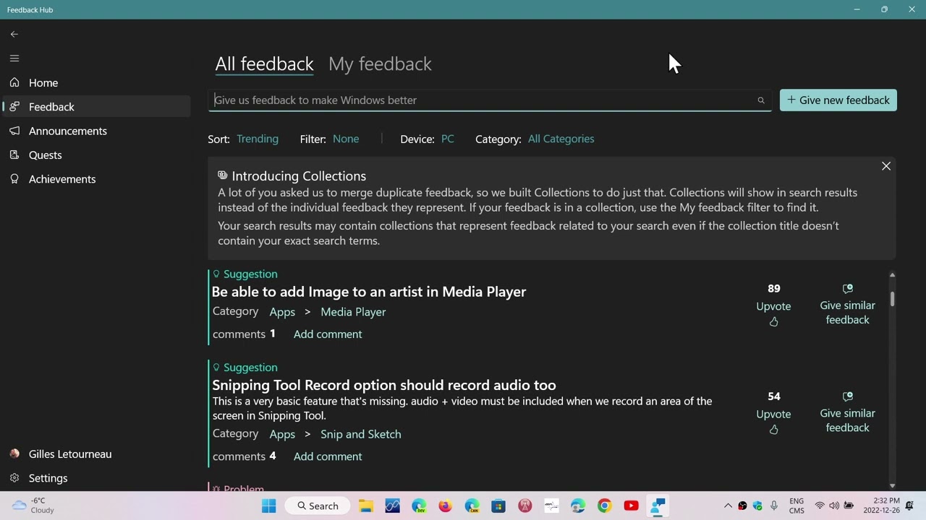Open the notification bell icon in tray
This screenshot has width=926, height=520.
click(x=910, y=506)
